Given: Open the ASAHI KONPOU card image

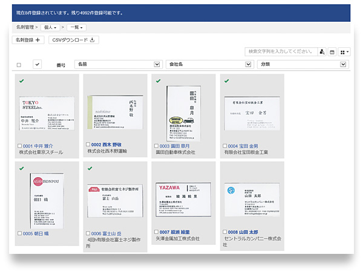Looking at the screenshot, I should point(47,201).
